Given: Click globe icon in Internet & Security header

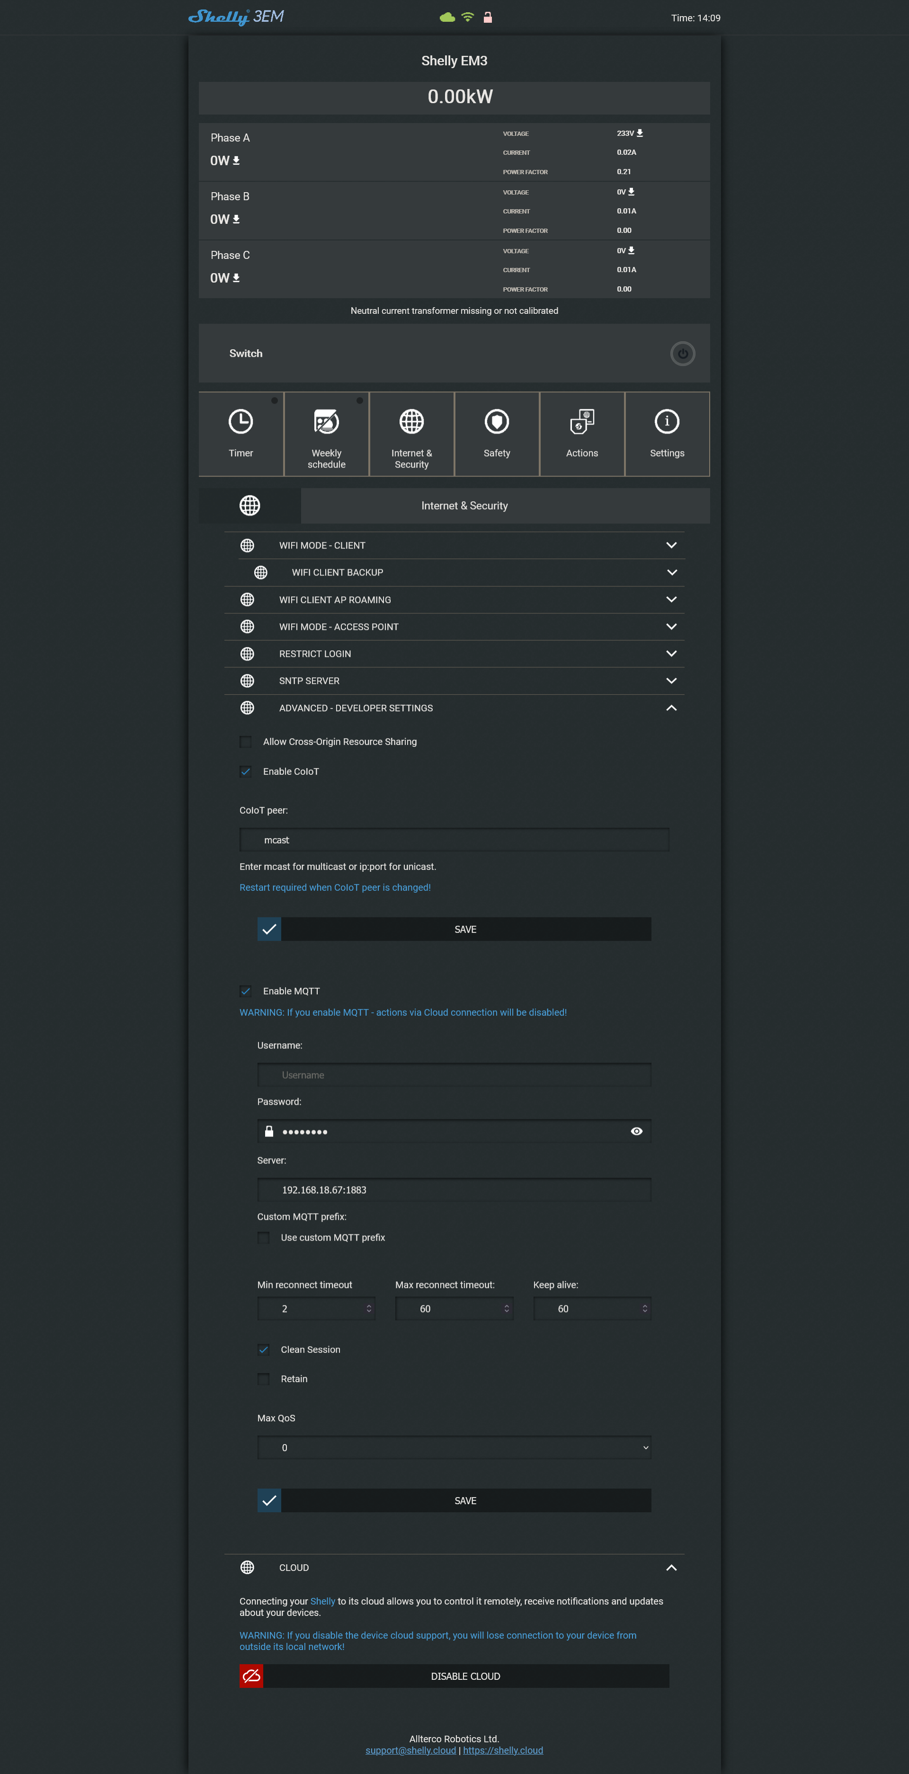Looking at the screenshot, I should pyautogui.click(x=250, y=506).
